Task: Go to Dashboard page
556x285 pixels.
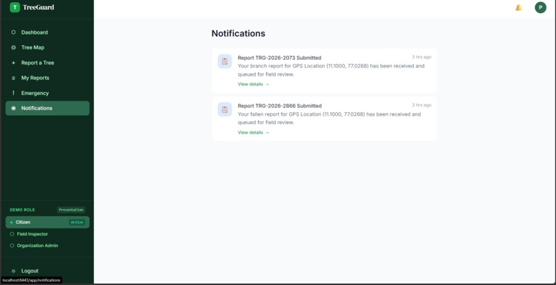Action: tap(48, 32)
